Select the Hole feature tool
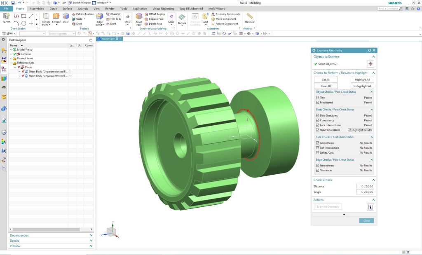The width and height of the screenshot is (422, 255). click(66, 16)
